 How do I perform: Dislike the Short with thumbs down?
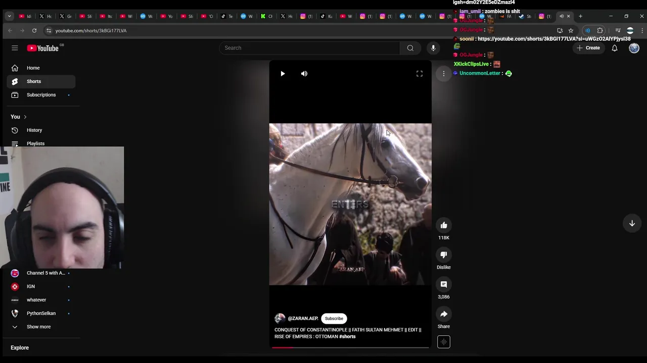(444, 255)
